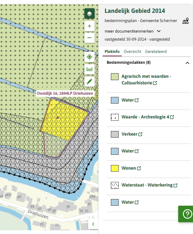
Task: Open the map layers panel
Action: point(90,14)
